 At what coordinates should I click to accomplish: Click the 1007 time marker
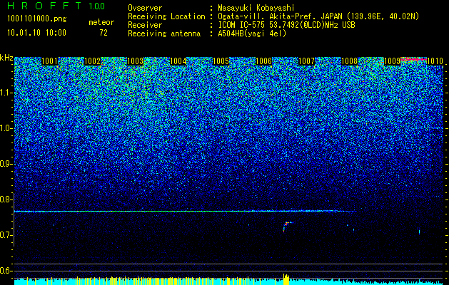click(306, 61)
